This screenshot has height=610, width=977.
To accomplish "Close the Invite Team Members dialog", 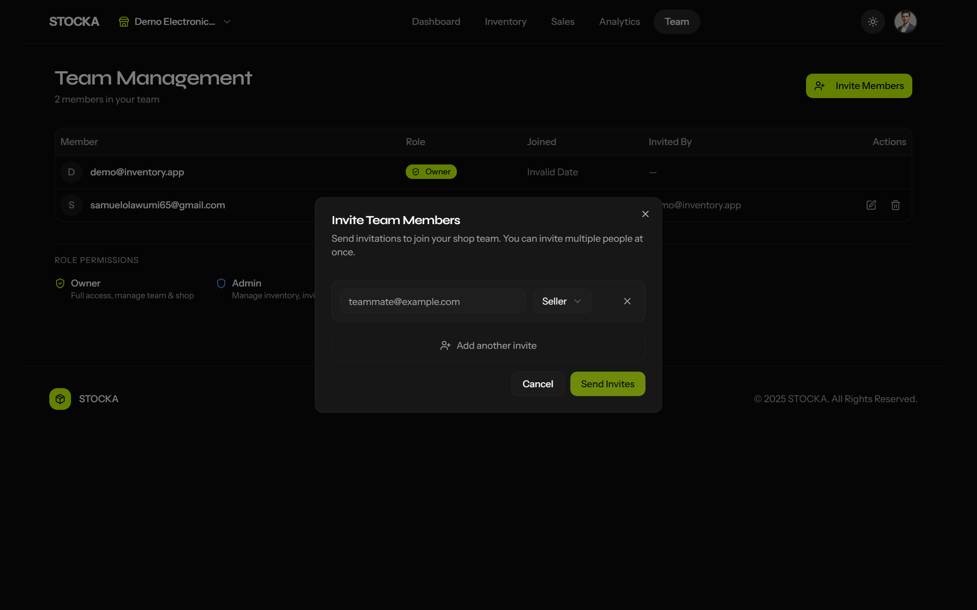I will pyautogui.click(x=645, y=214).
